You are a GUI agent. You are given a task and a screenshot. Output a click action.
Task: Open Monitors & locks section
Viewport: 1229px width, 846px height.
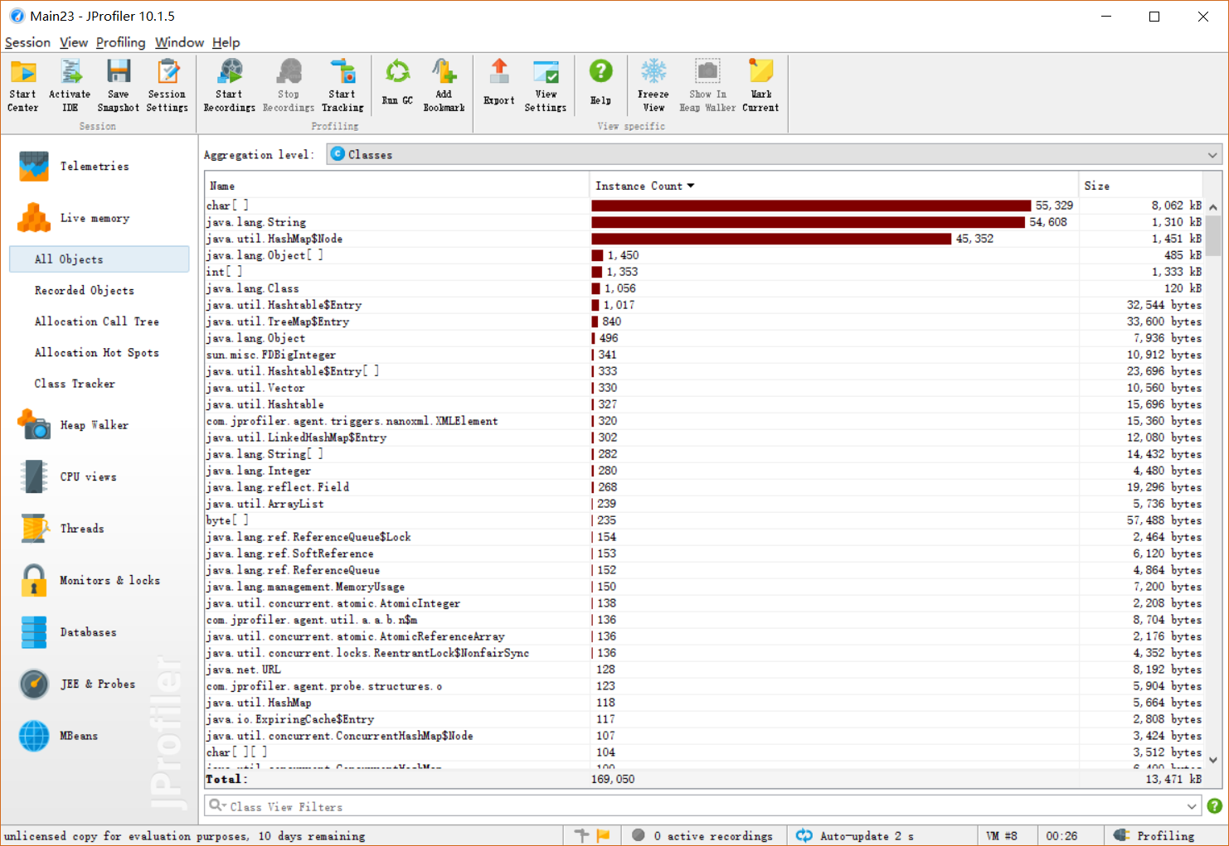[100, 581]
